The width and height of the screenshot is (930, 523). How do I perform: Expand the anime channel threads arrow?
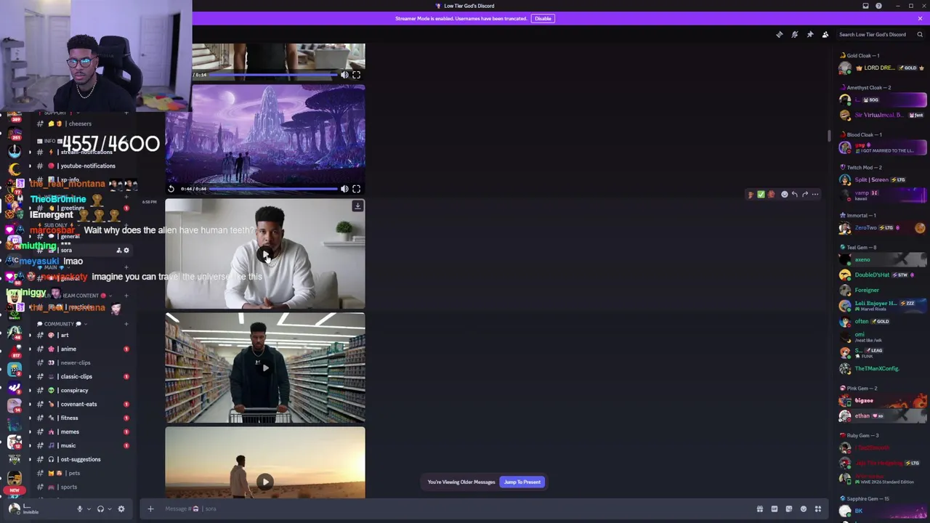tap(30, 349)
